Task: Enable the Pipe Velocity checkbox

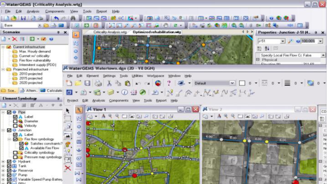Action: click(x=15, y=126)
